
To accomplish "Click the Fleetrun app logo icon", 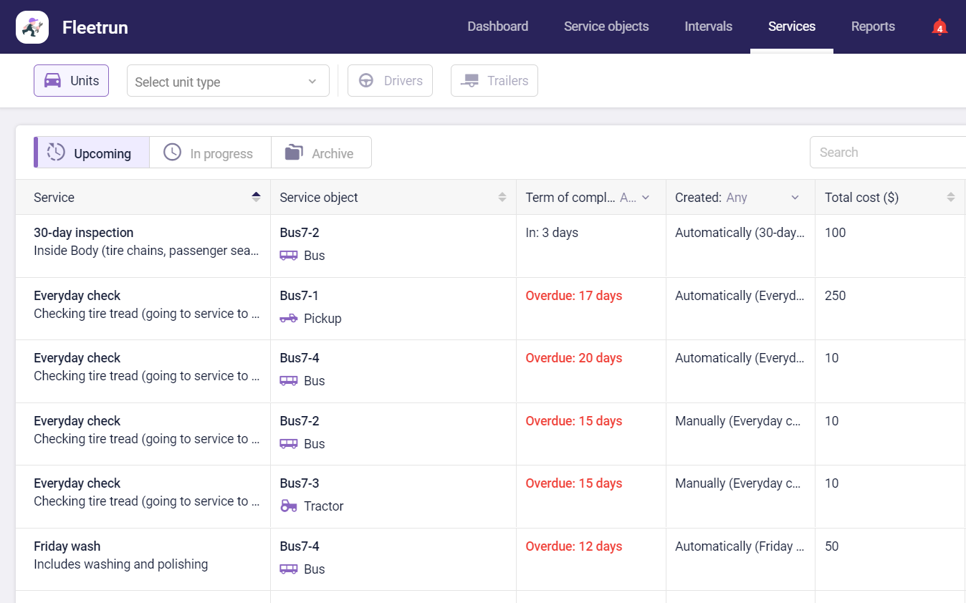I will [32, 27].
